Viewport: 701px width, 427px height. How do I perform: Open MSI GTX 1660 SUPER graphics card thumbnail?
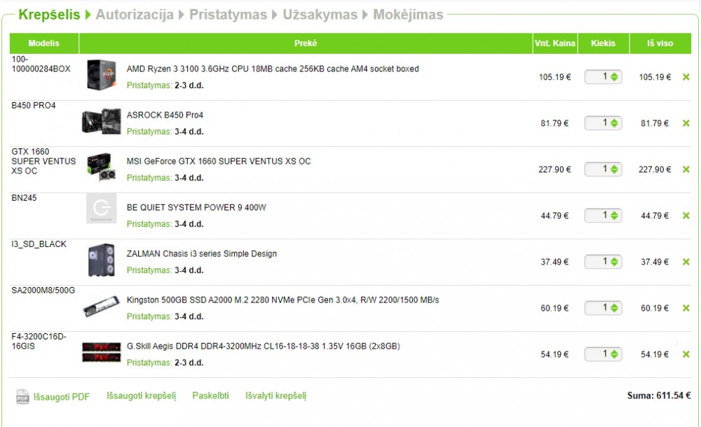102,167
